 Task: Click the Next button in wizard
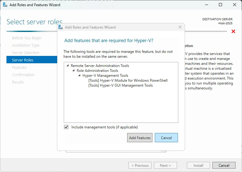(165, 165)
